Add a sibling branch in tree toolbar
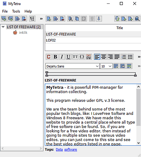 pyautogui.click(x=4, y=19)
